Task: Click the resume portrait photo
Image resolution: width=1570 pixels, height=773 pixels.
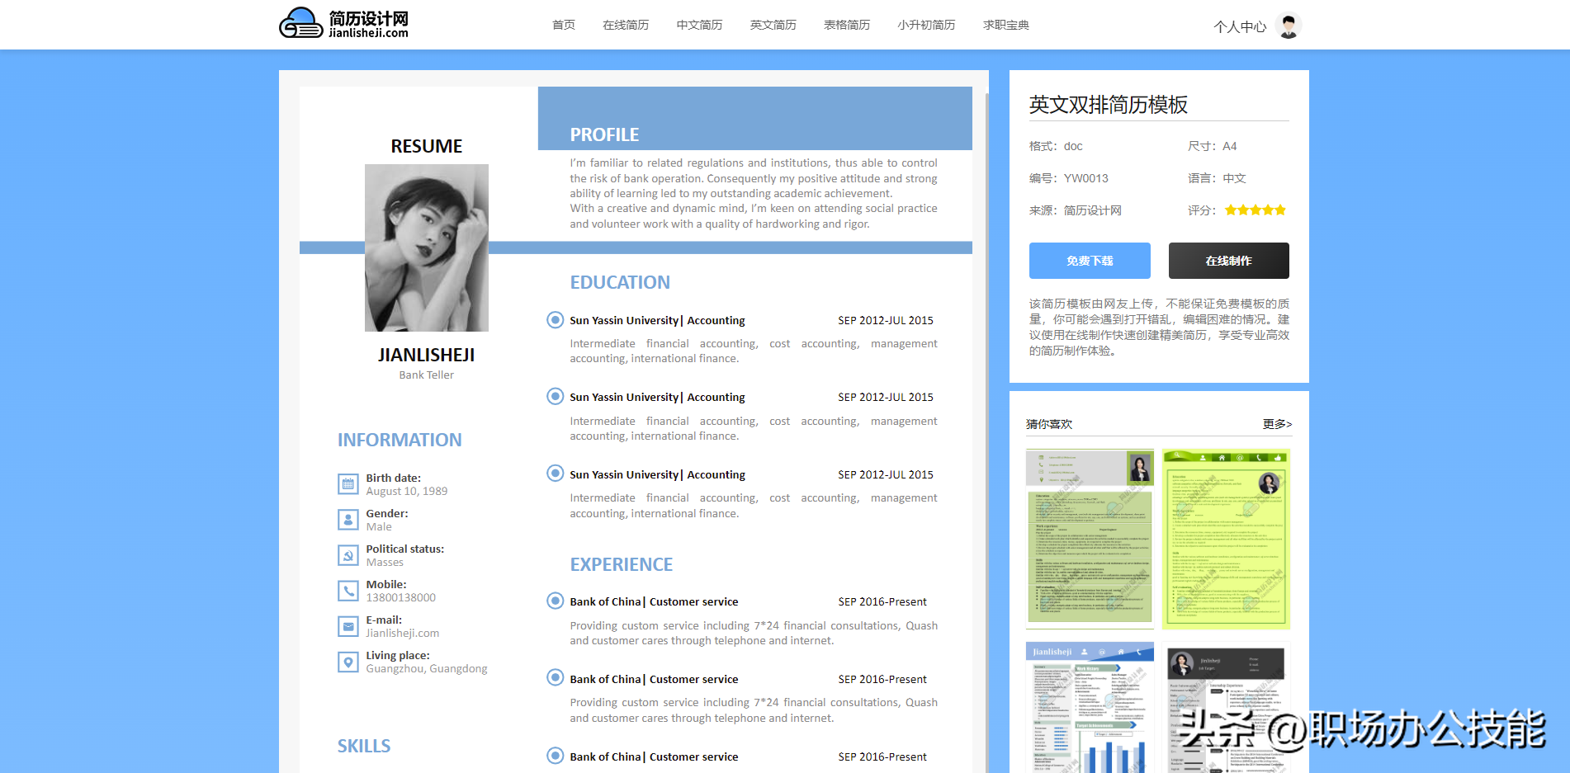Action: [427, 247]
